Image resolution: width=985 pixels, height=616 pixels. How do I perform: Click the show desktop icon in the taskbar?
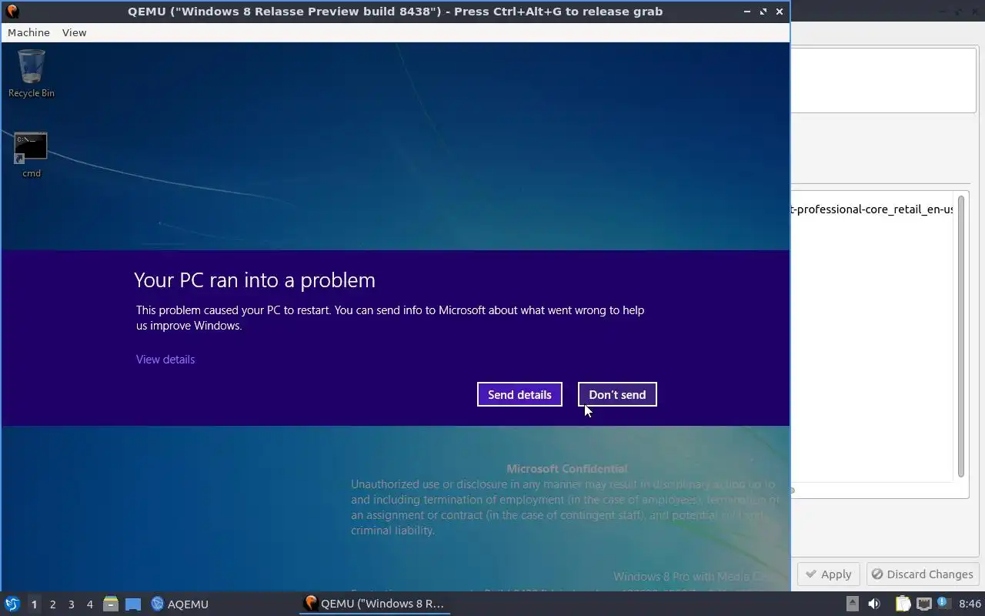click(132, 604)
